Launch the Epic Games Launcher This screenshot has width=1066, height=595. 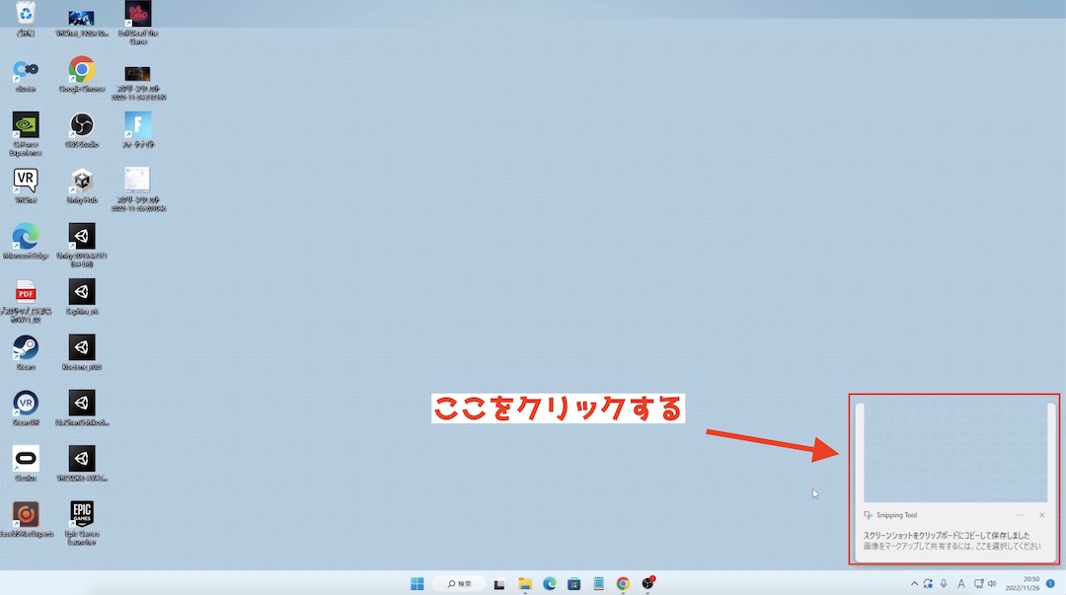(x=82, y=515)
